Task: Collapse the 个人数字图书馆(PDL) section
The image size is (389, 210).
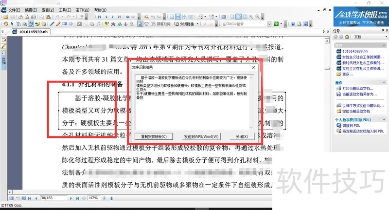Action: pos(384,119)
